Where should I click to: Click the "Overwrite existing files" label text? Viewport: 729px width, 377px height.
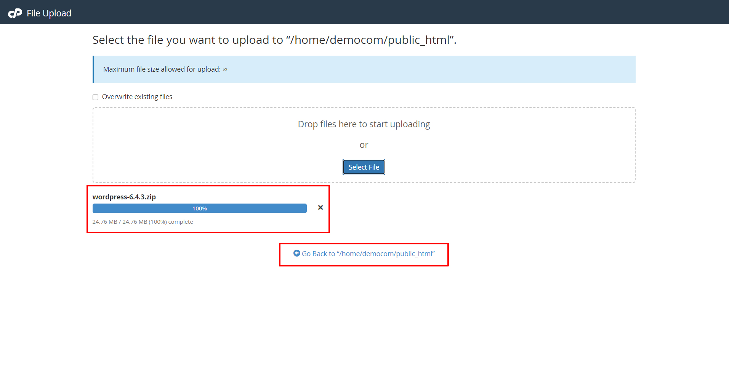[x=137, y=97]
